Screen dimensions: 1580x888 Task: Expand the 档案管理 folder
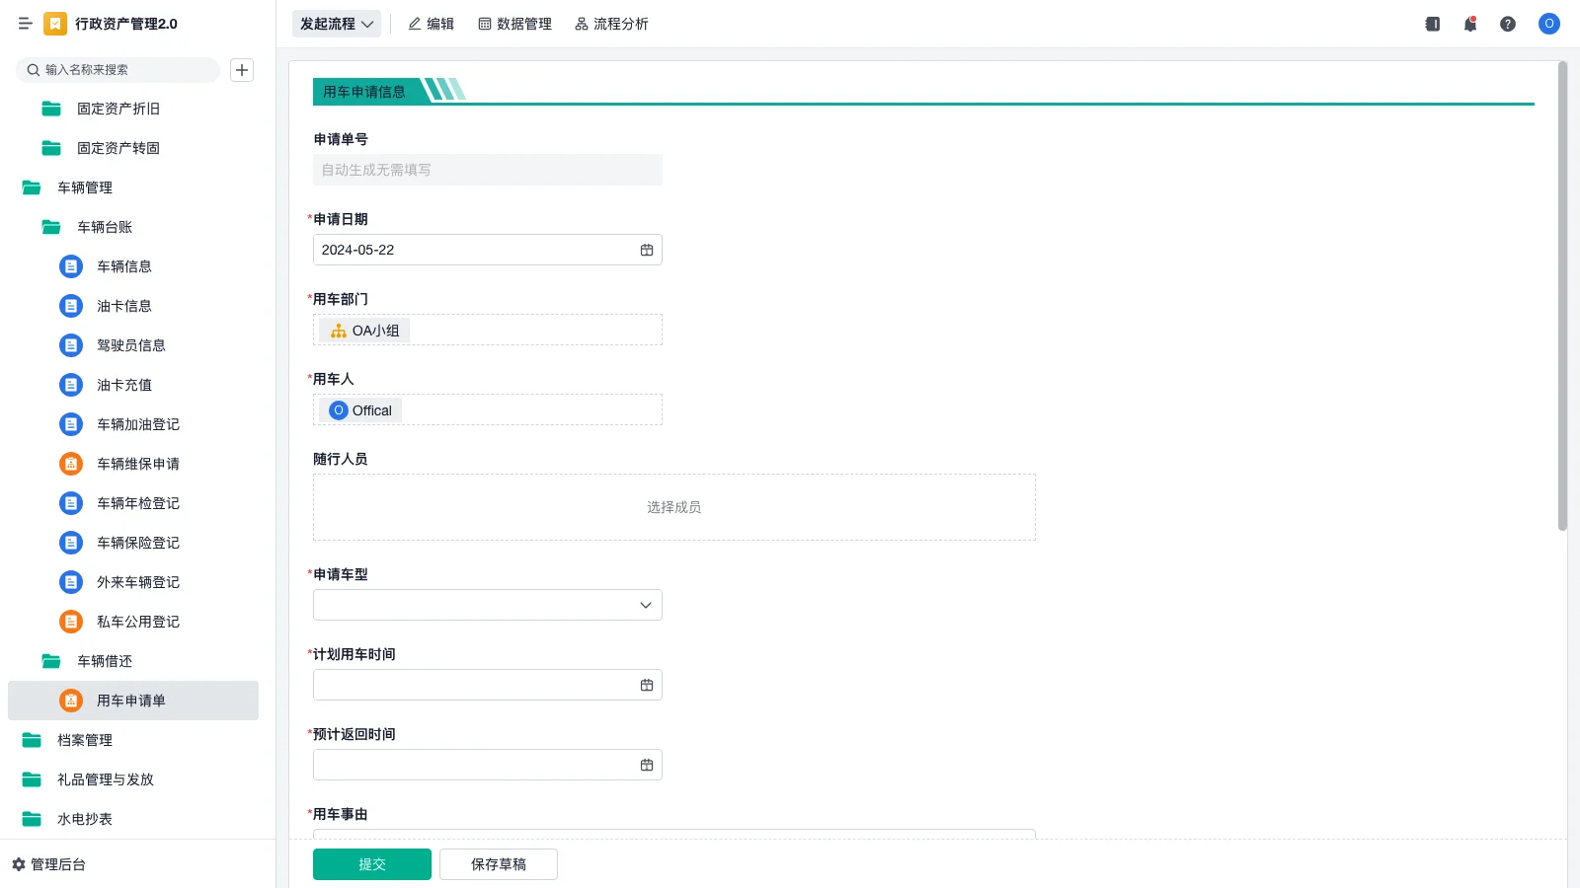[x=133, y=740]
